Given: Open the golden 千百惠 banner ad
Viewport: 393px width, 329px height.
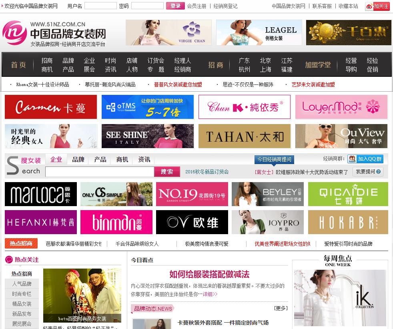Looking at the screenshot, I should (x=349, y=32).
